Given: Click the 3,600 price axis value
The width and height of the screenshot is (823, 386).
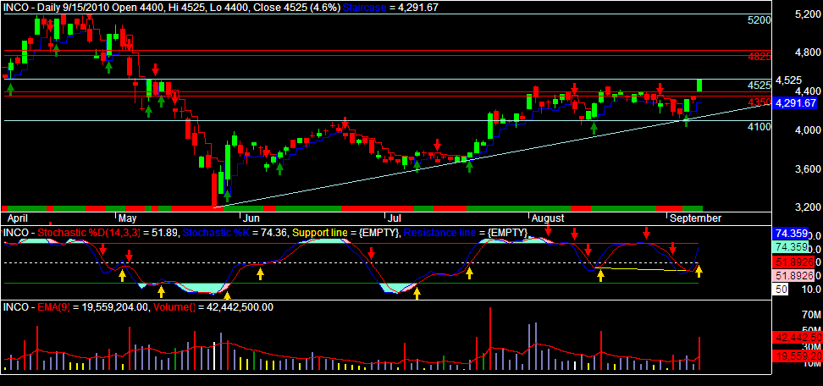Looking at the screenshot, I should 807,169.
